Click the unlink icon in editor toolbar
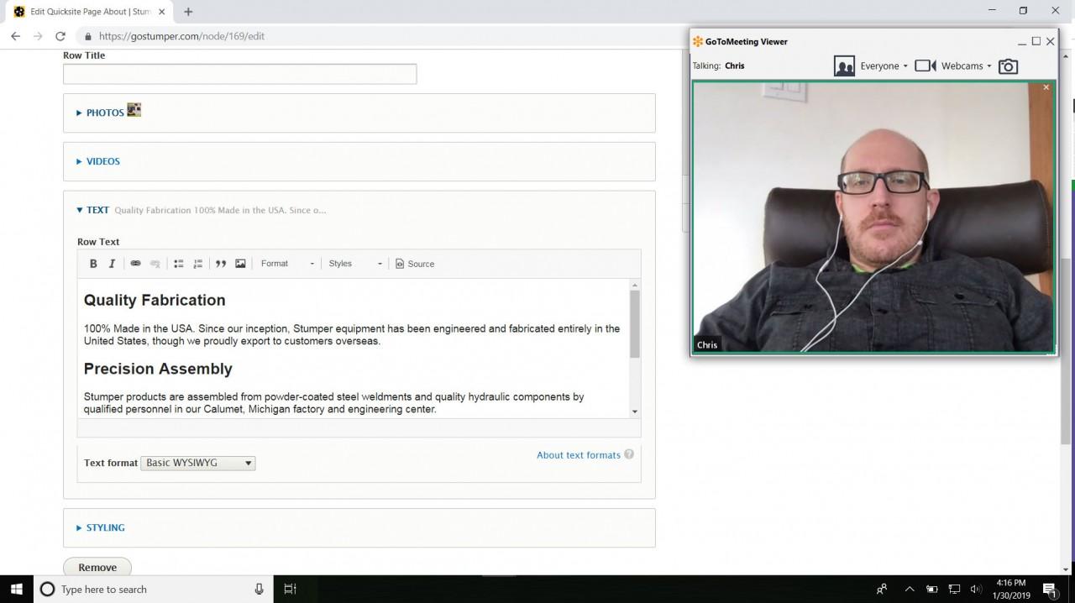Viewport: 1075px width, 603px height. click(x=155, y=264)
